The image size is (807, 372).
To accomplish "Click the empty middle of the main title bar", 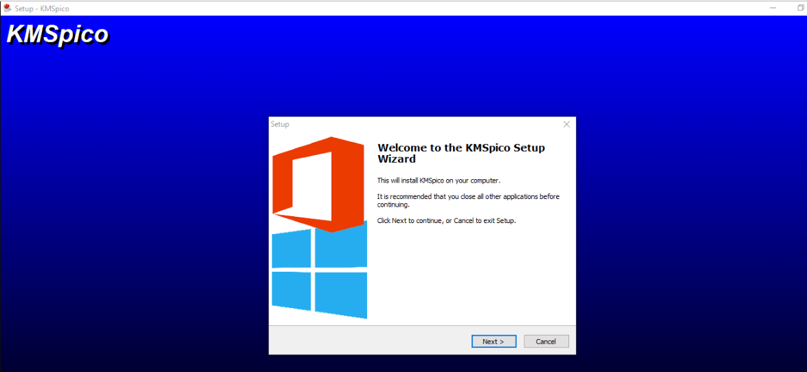I will coord(412,8).
